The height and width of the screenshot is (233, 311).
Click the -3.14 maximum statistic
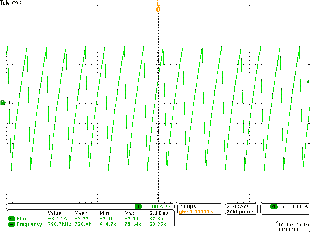(x=132, y=219)
